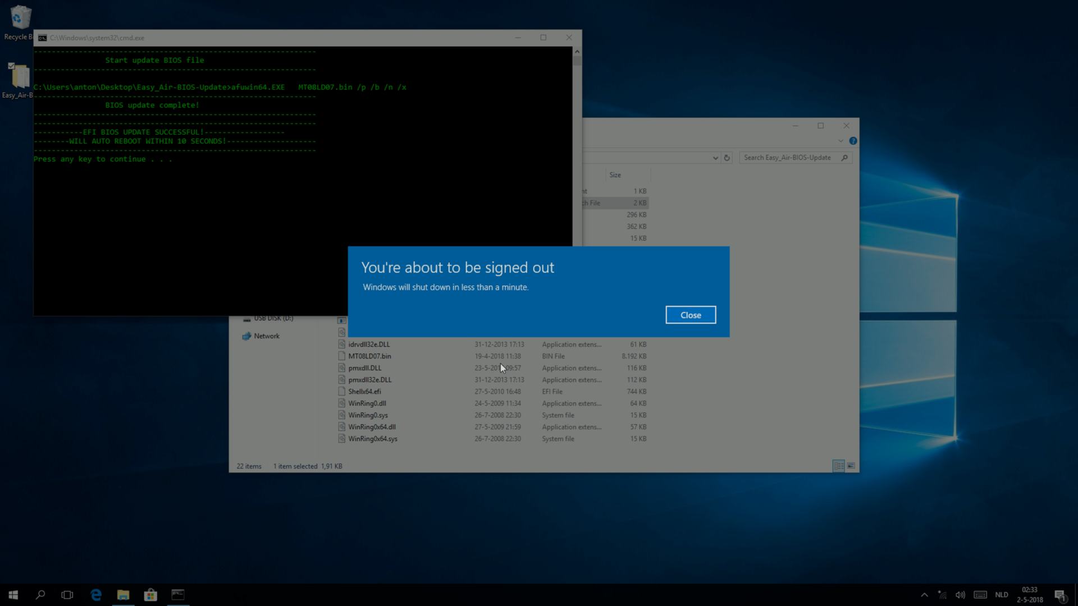Click the 8.192 KB size cell

coord(634,356)
